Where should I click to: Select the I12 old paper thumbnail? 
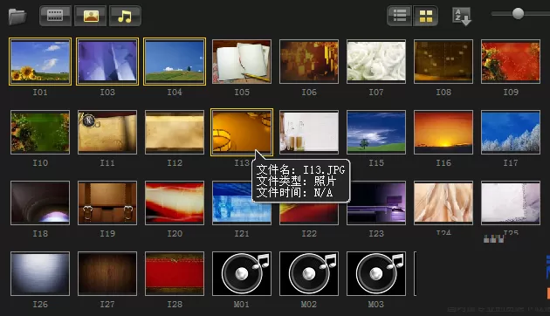click(x=175, y=132)
